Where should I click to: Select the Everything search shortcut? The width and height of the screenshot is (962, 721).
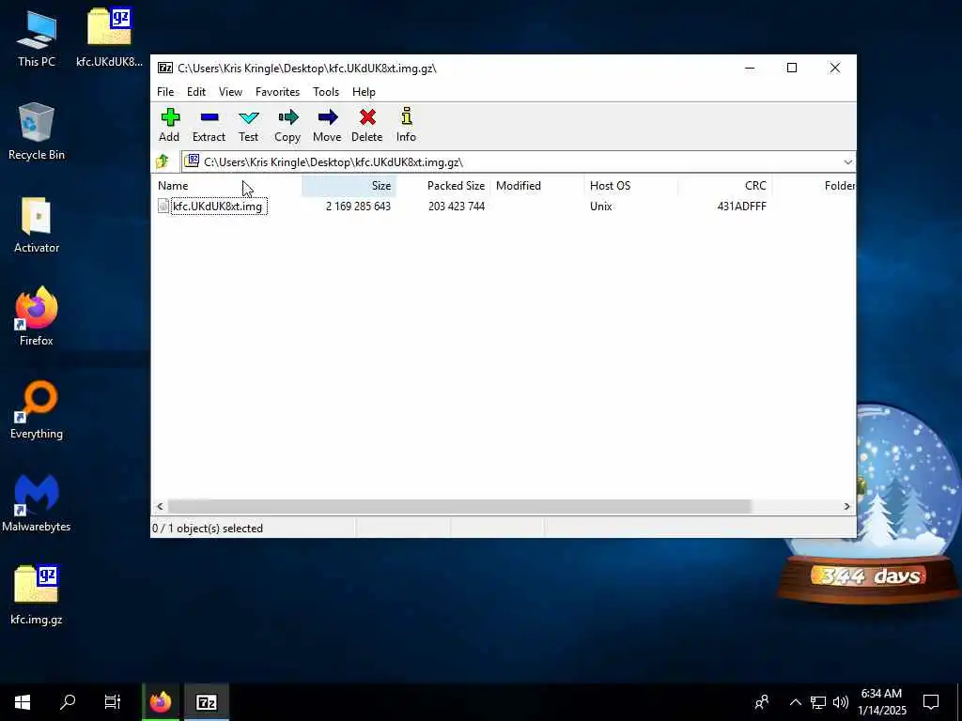click(x=37, y=410)
